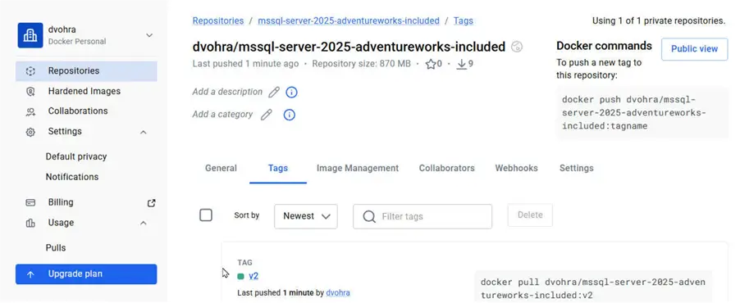Open Pulls under Usage
This screenshot has height=303, width=740.
pos(56,248)
